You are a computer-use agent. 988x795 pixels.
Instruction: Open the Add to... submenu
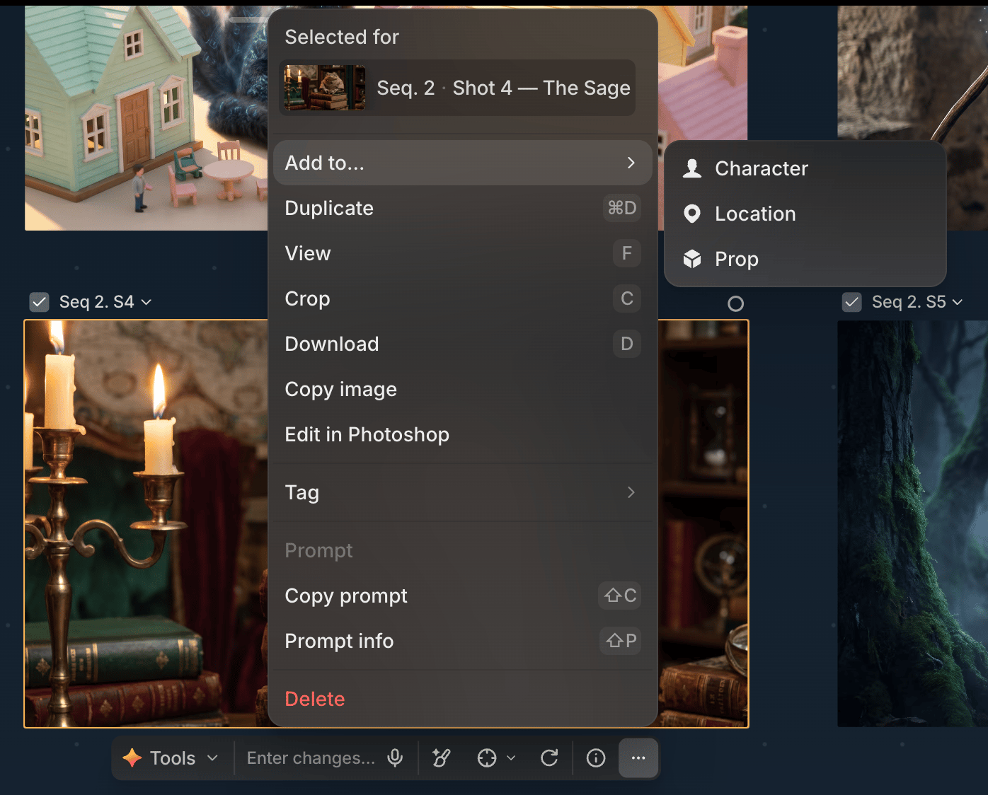point(462,163)
